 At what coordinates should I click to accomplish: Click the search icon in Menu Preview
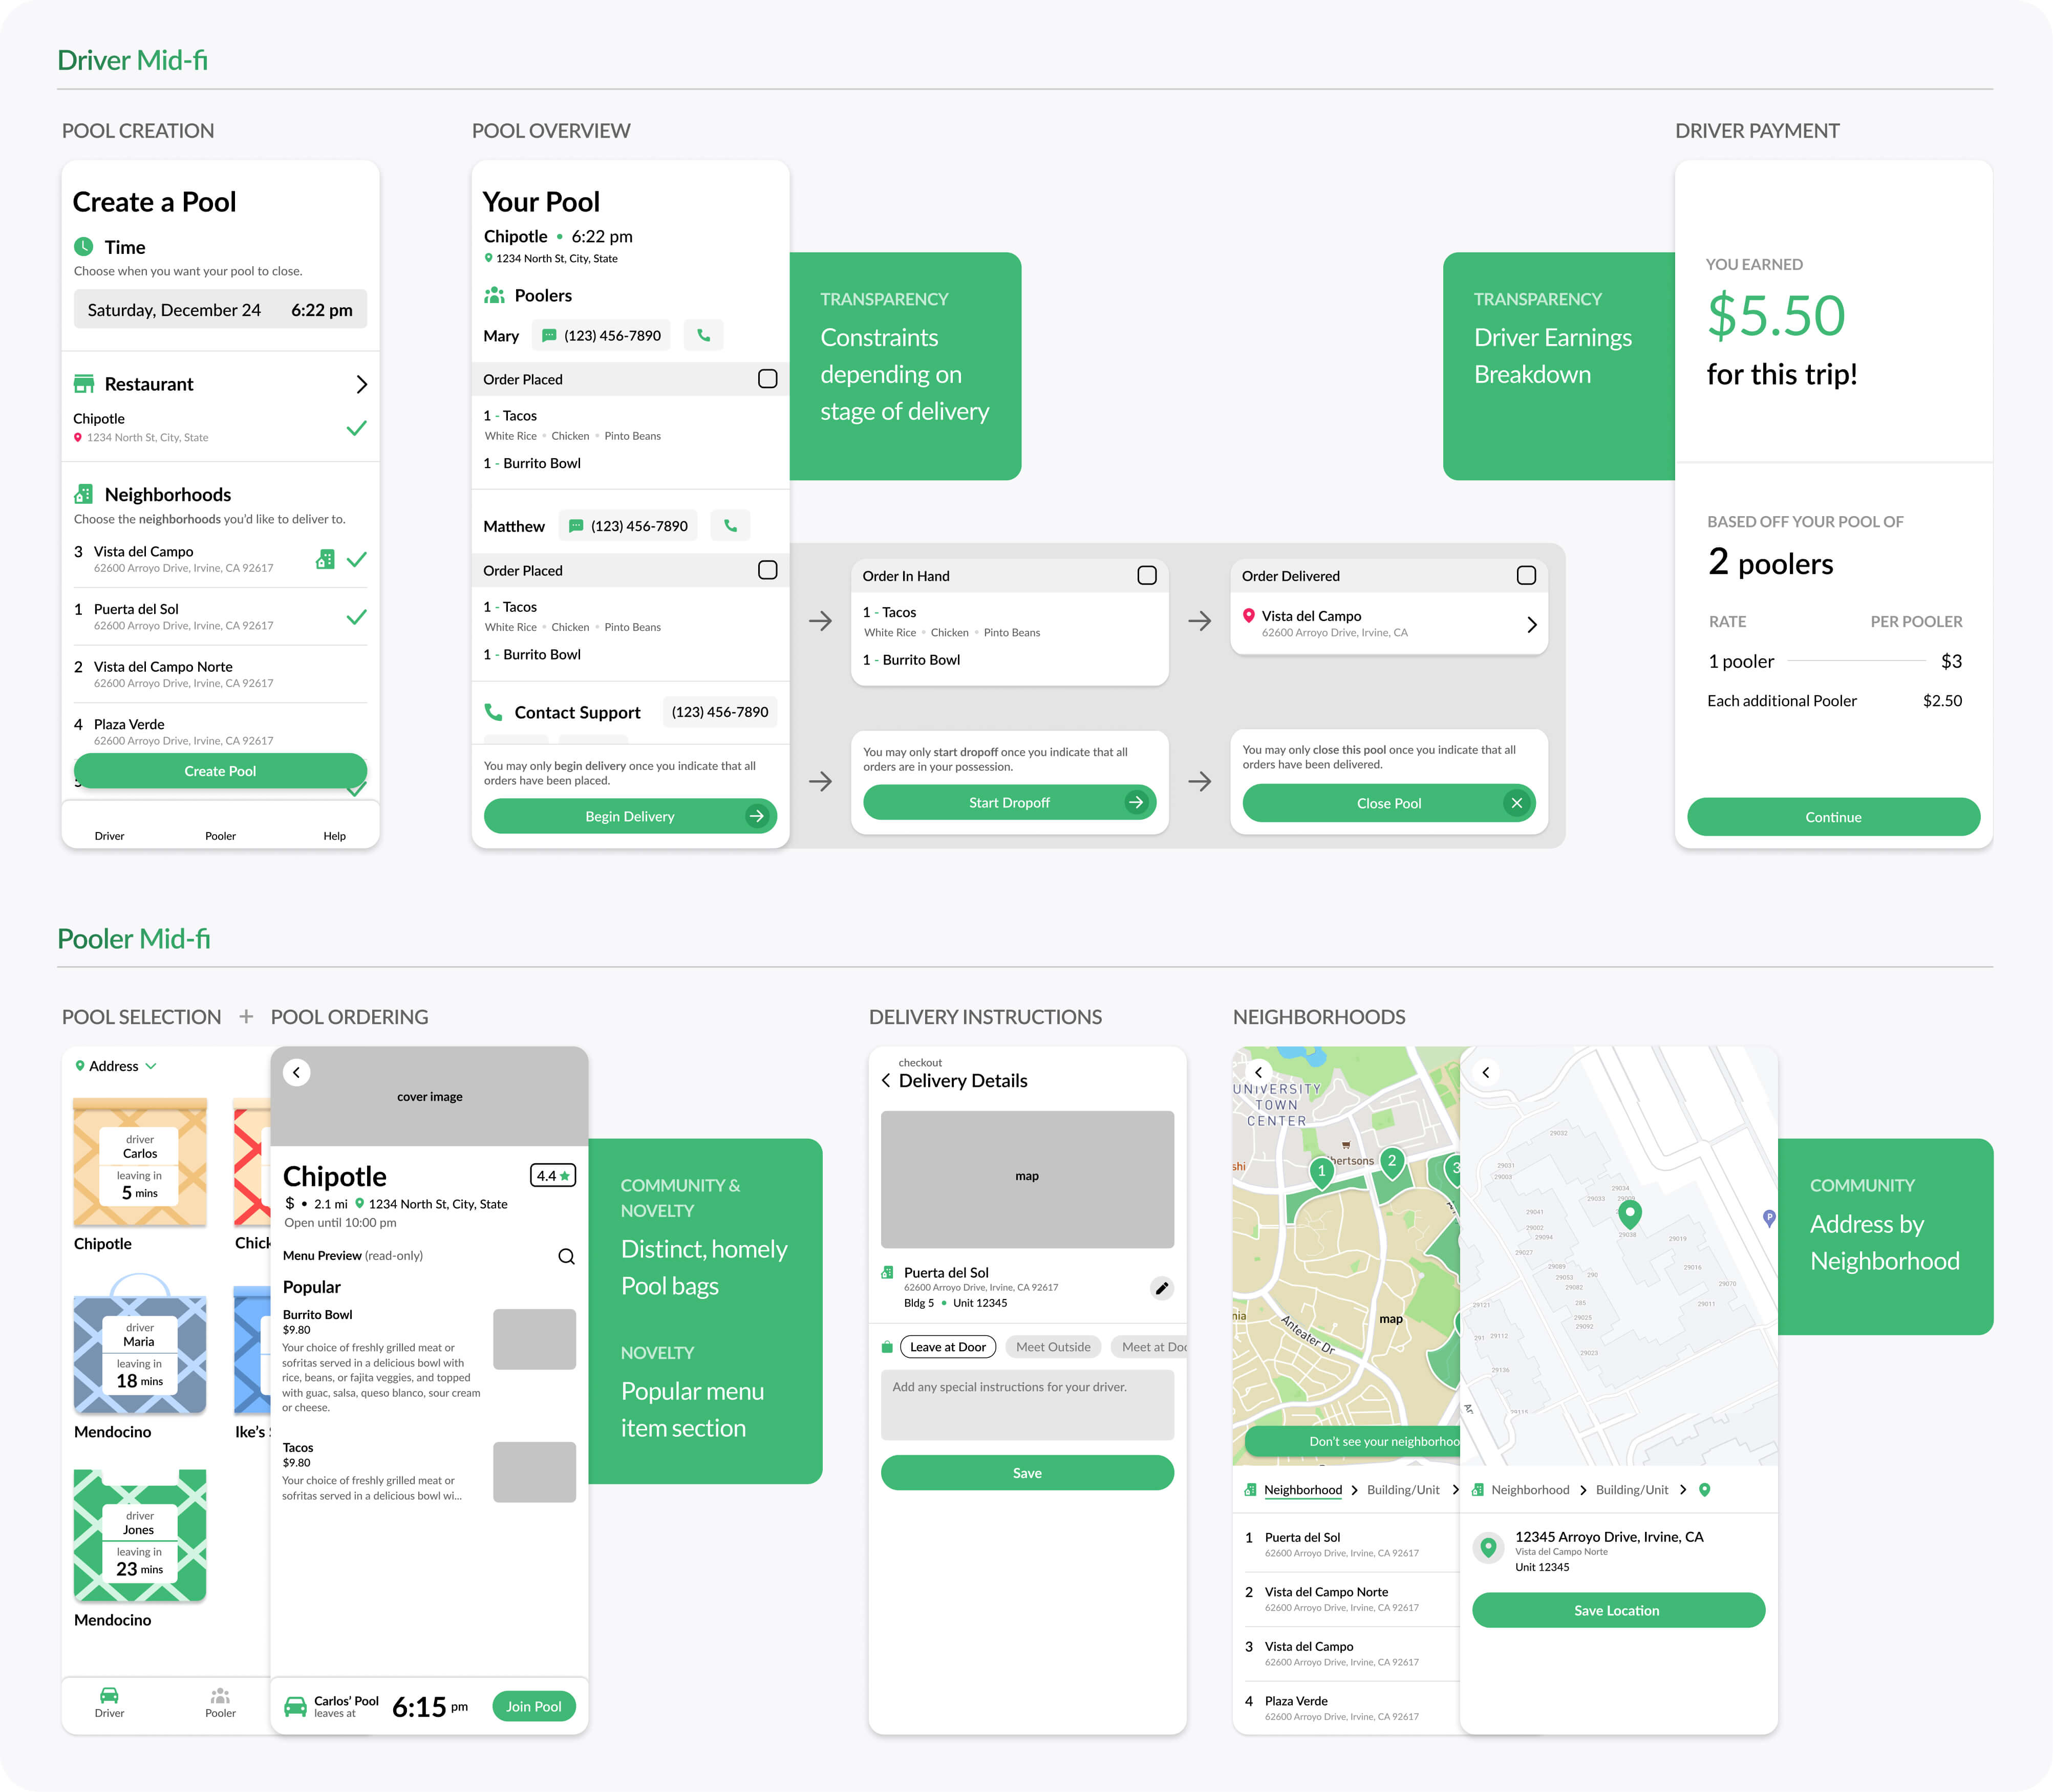tap(566, 1256)
